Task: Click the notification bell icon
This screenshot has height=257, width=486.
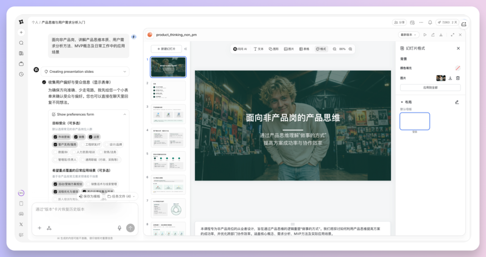Action: coord(430,22)
